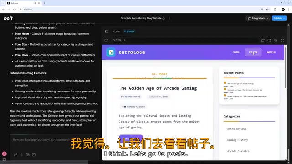Click the preview page vertical scrollbar
292x164 pixels.
point(285,68)
